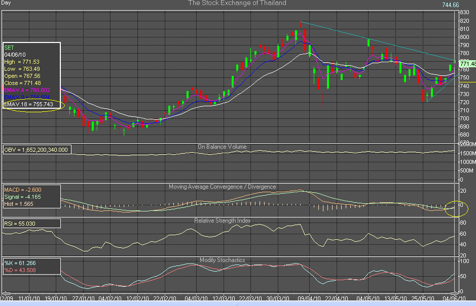Viewport: 476px width, 306px height.
Task: Click the 'Close = 771.48' line in the info box
Action: pos(22,83)
